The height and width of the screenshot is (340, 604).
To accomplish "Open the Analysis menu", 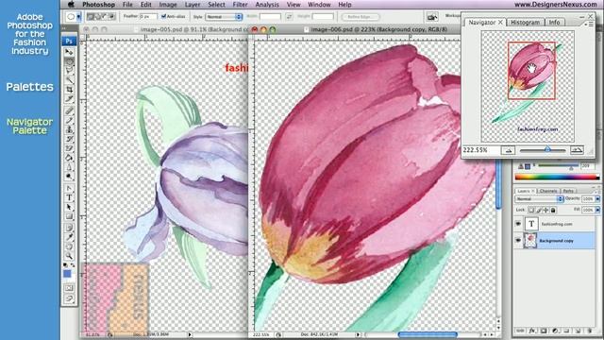I will click(x=267, y=5).
